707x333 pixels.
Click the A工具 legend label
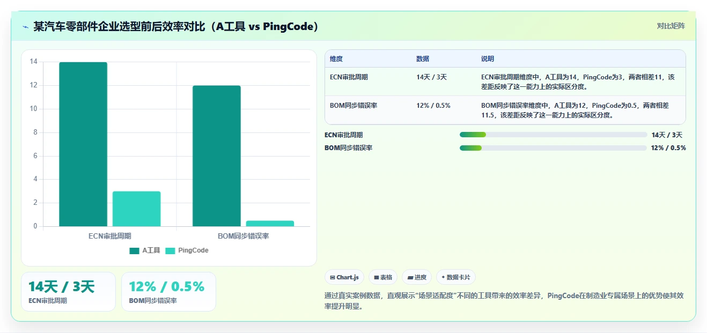click(x=151, y=250)
